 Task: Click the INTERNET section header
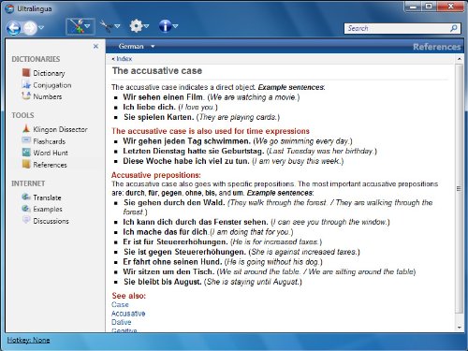click(x=28, y=183)
